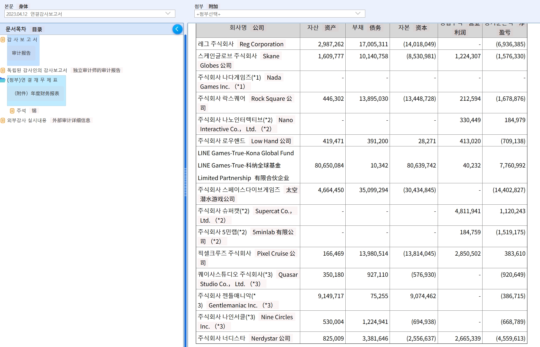
Task: Click the asset value 1,609,777
Action: pyautogui.click(x=331, y=56)
